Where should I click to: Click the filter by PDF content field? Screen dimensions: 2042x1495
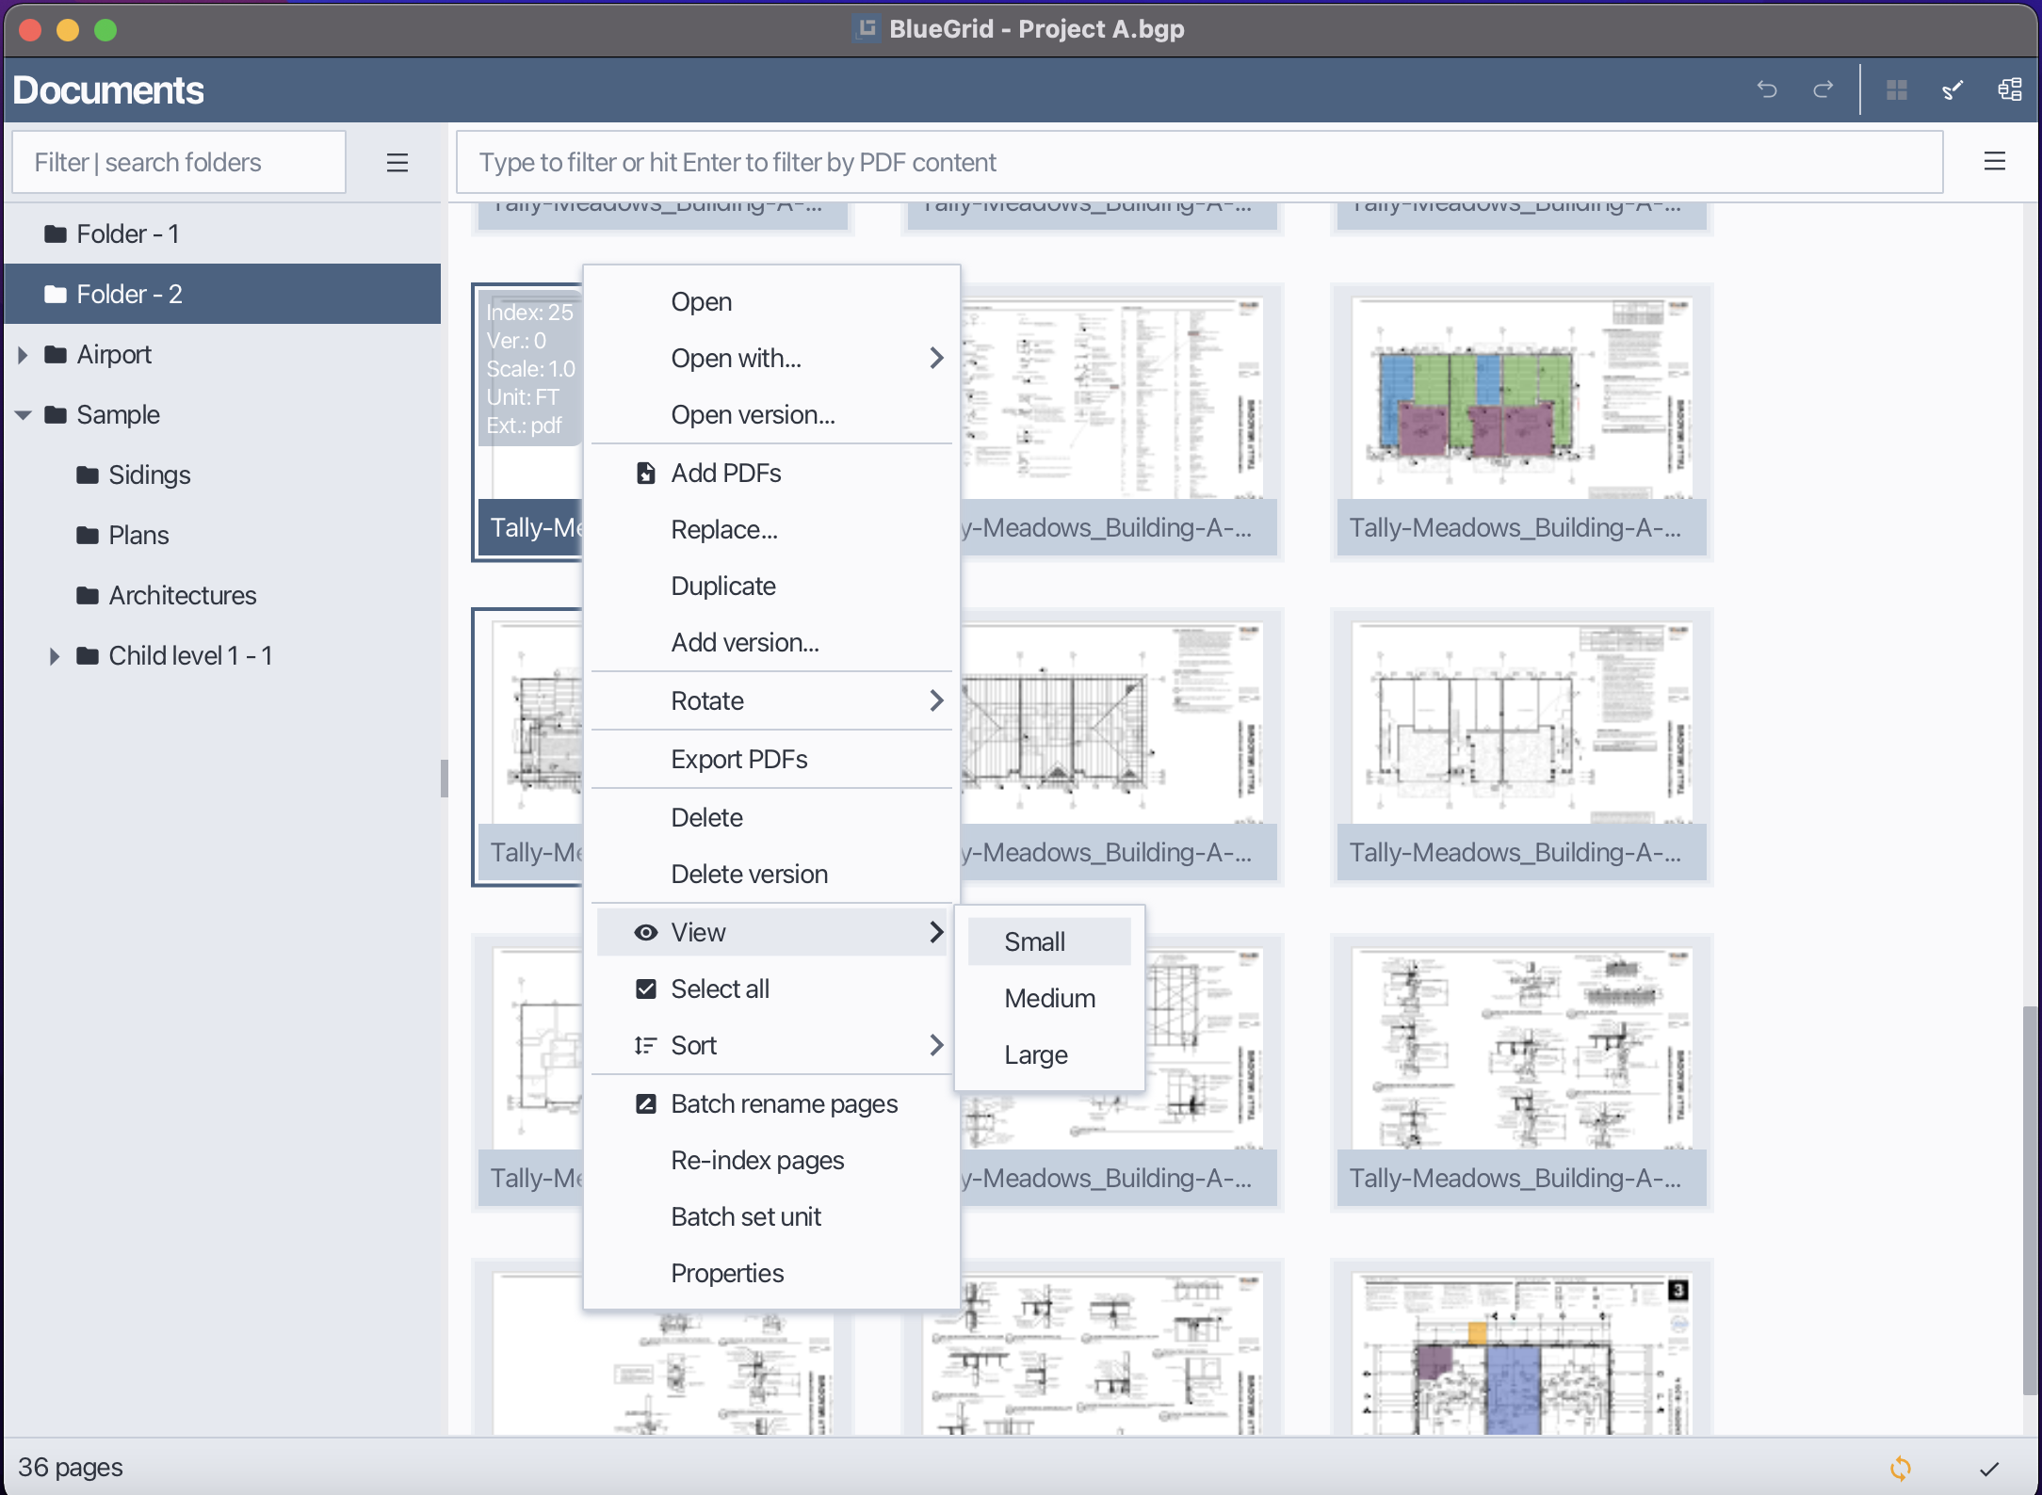tap(1198, 163)
